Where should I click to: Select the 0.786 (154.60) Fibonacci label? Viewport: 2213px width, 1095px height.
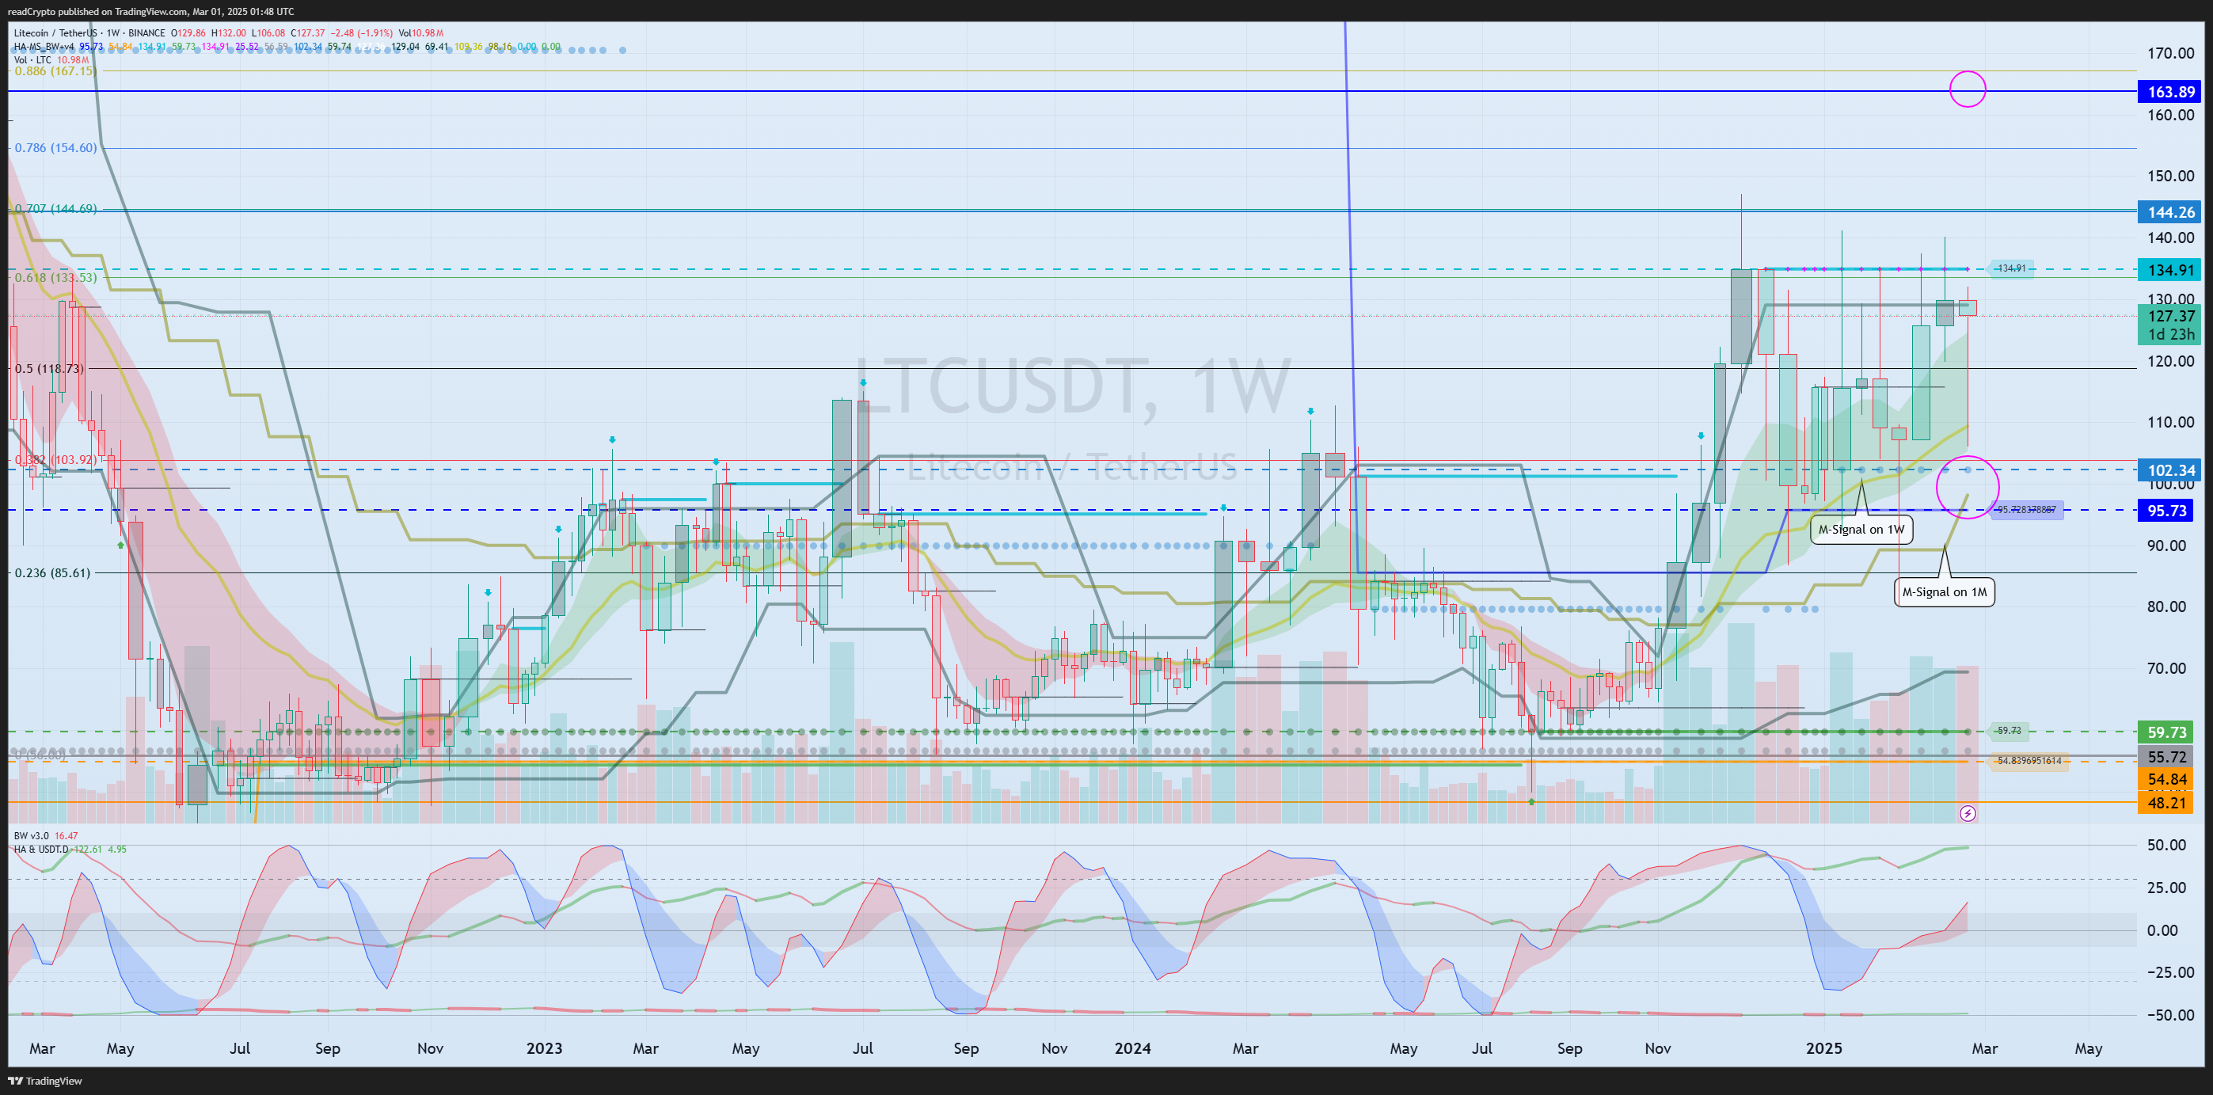[56, 148]
